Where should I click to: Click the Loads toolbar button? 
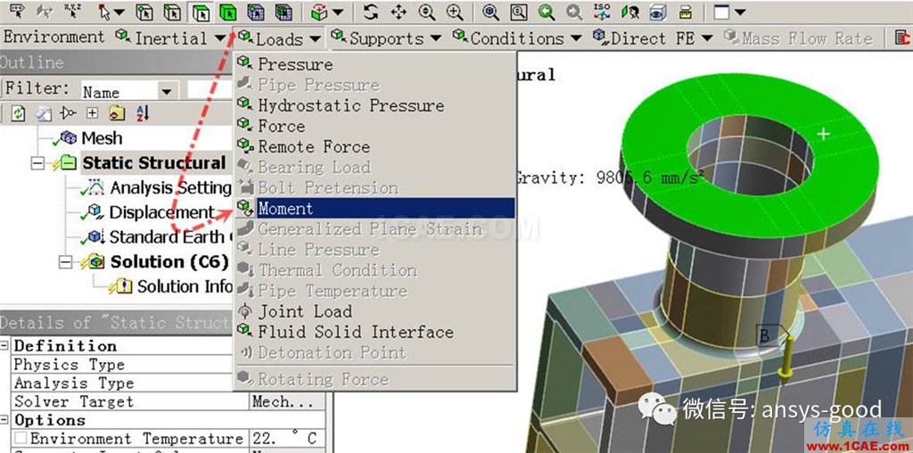pos(279,39)
